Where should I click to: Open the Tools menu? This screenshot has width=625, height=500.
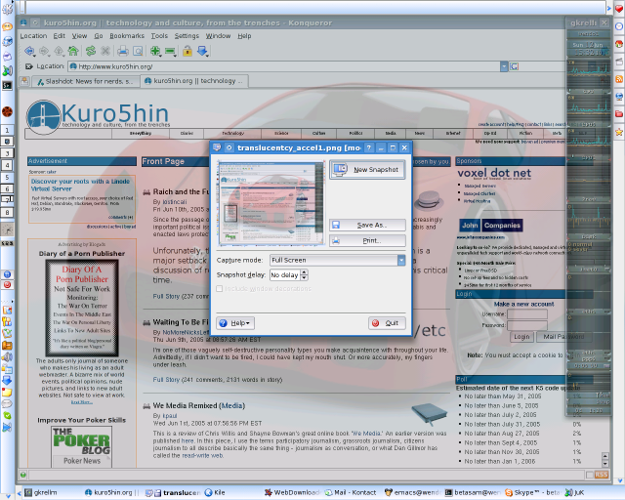[159, 36]
